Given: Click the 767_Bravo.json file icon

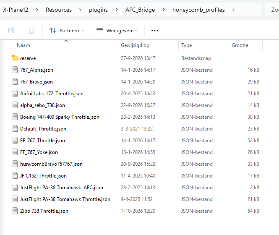Looking at the screenshot, I should click(x=15, y=81).
